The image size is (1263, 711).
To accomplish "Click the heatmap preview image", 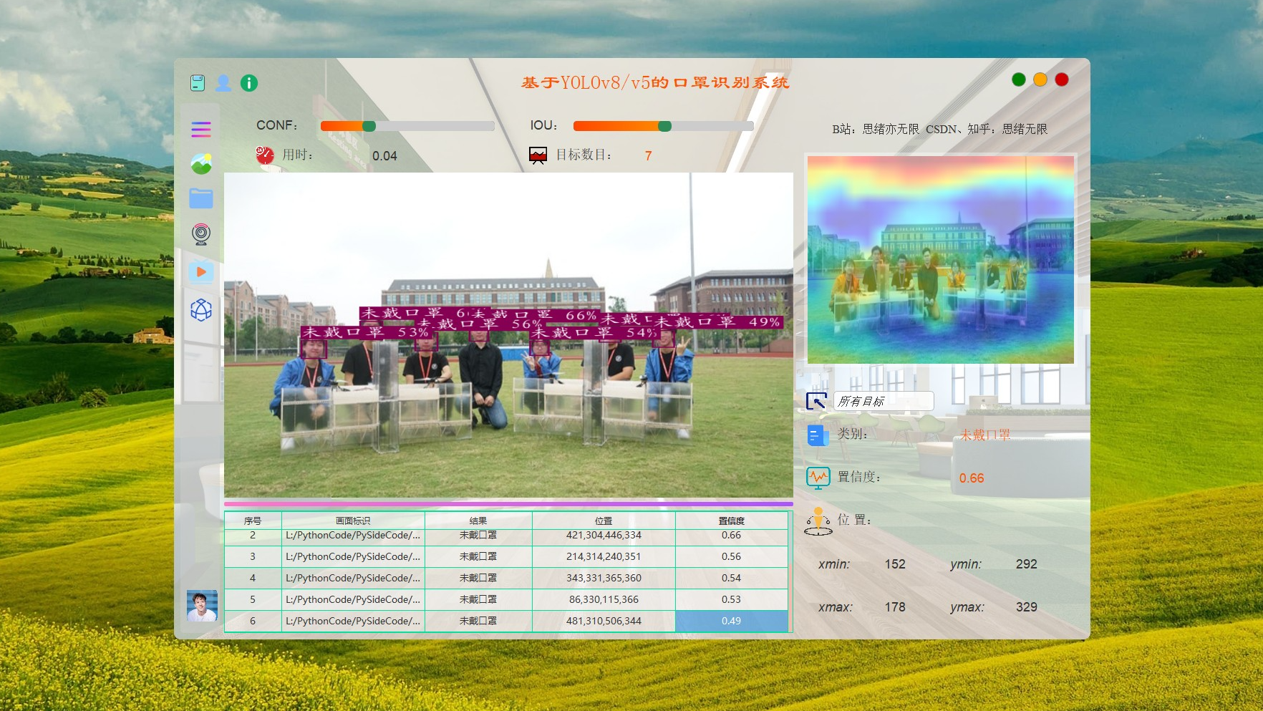I will click(x=941, y=260).
